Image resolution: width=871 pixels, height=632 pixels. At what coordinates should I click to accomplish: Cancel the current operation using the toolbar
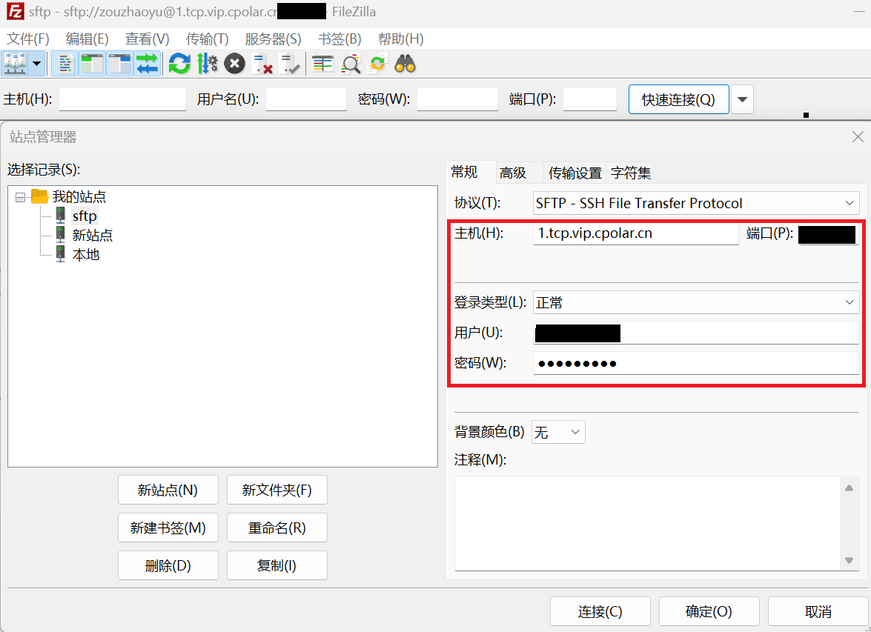coord(234,64)
